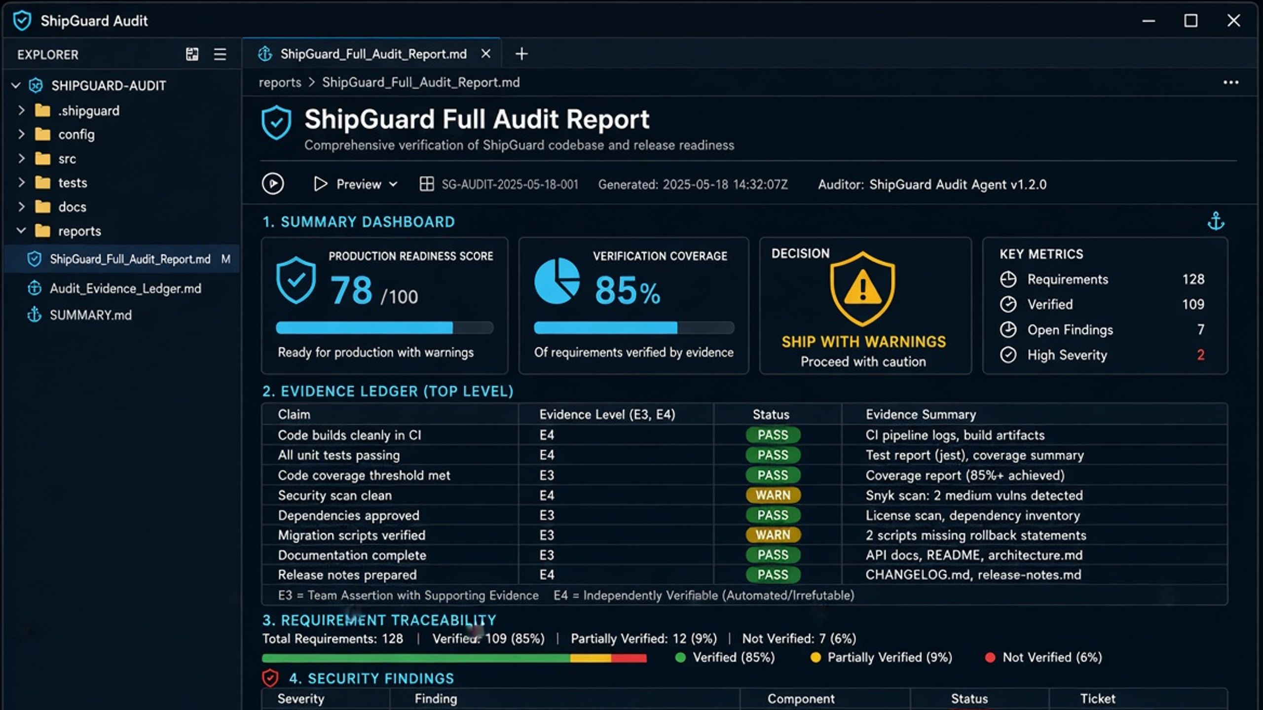Viewport: 1263px width, 710px height.
Task: Open the Preview dropdown arrow
Action: point(393,184)
